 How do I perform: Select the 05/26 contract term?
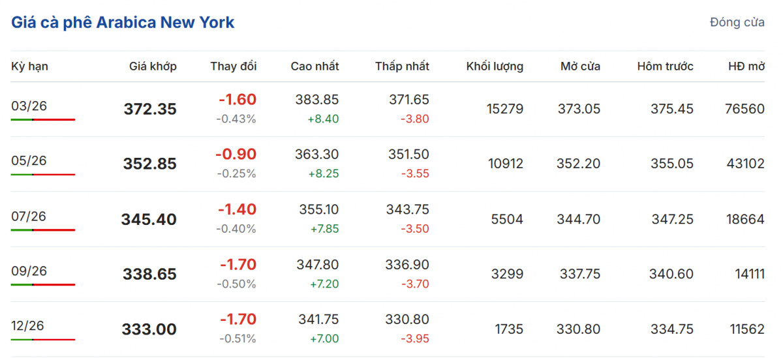tap(29, 161)
